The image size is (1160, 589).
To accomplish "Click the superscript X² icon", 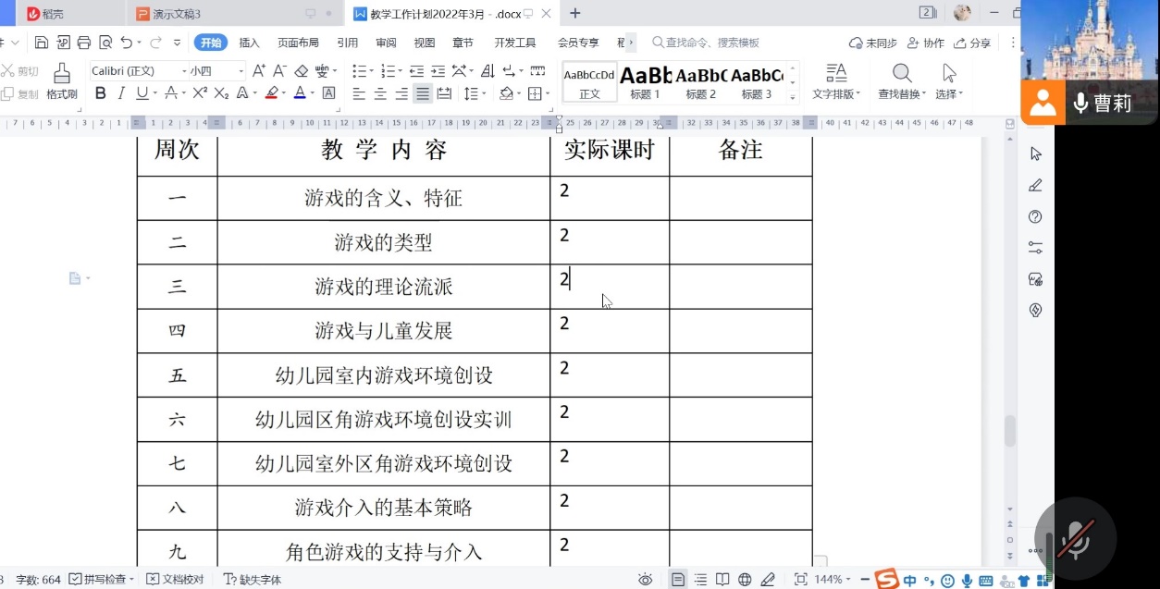I will [x=200, y=93].
